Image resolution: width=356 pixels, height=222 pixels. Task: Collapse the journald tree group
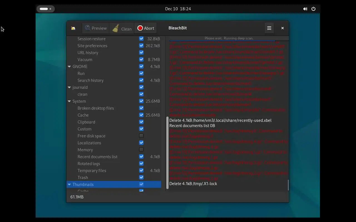pyautogui.click(x=69, y=87)
